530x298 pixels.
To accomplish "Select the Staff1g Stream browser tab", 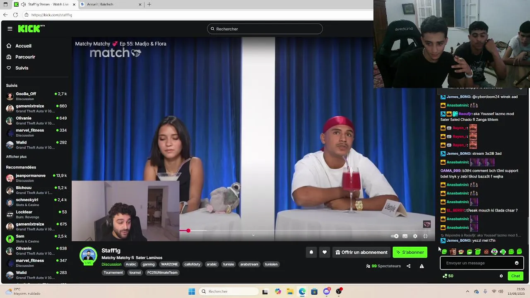I will coord(45,4).
